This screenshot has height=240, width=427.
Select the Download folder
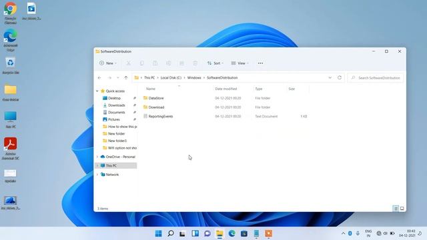pos(156,107)
